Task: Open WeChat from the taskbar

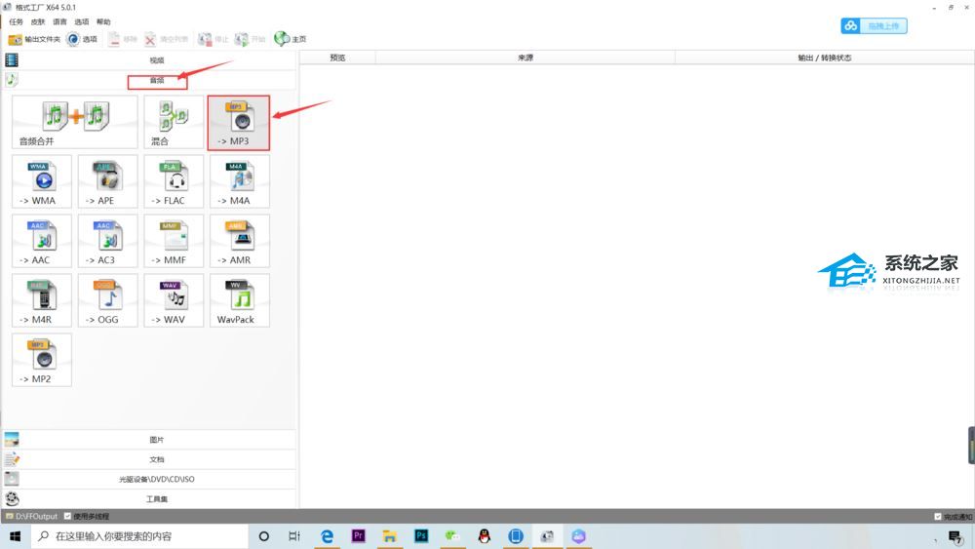Action: coord(452,536)
